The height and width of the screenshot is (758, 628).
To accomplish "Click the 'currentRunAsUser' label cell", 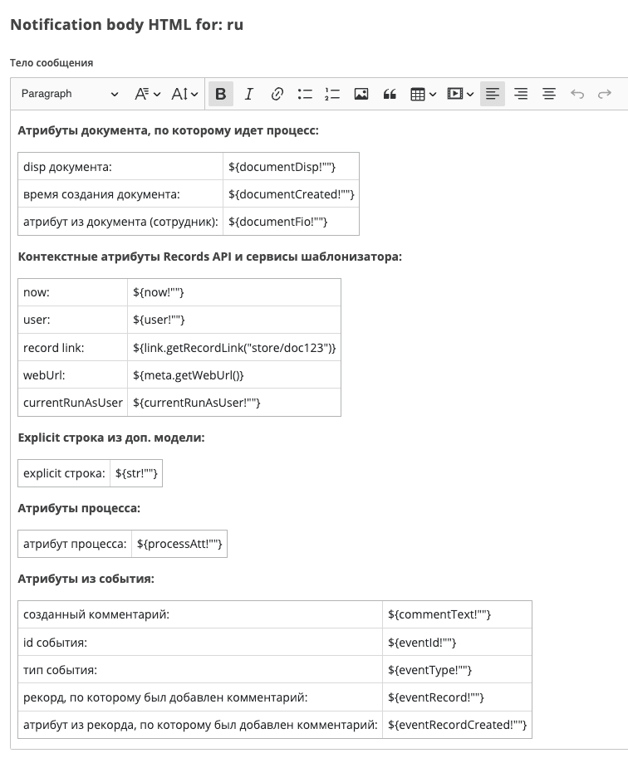I will point(72,403).
